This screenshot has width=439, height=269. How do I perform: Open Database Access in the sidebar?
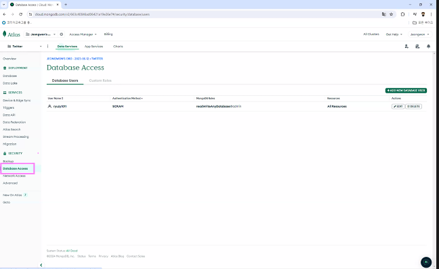point(16,168)
